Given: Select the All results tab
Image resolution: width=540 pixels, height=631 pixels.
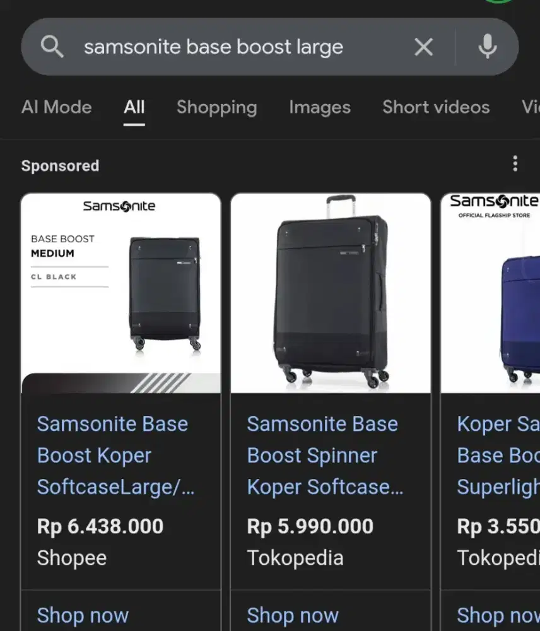Looking at the screenshot, I should coord(134,107).
